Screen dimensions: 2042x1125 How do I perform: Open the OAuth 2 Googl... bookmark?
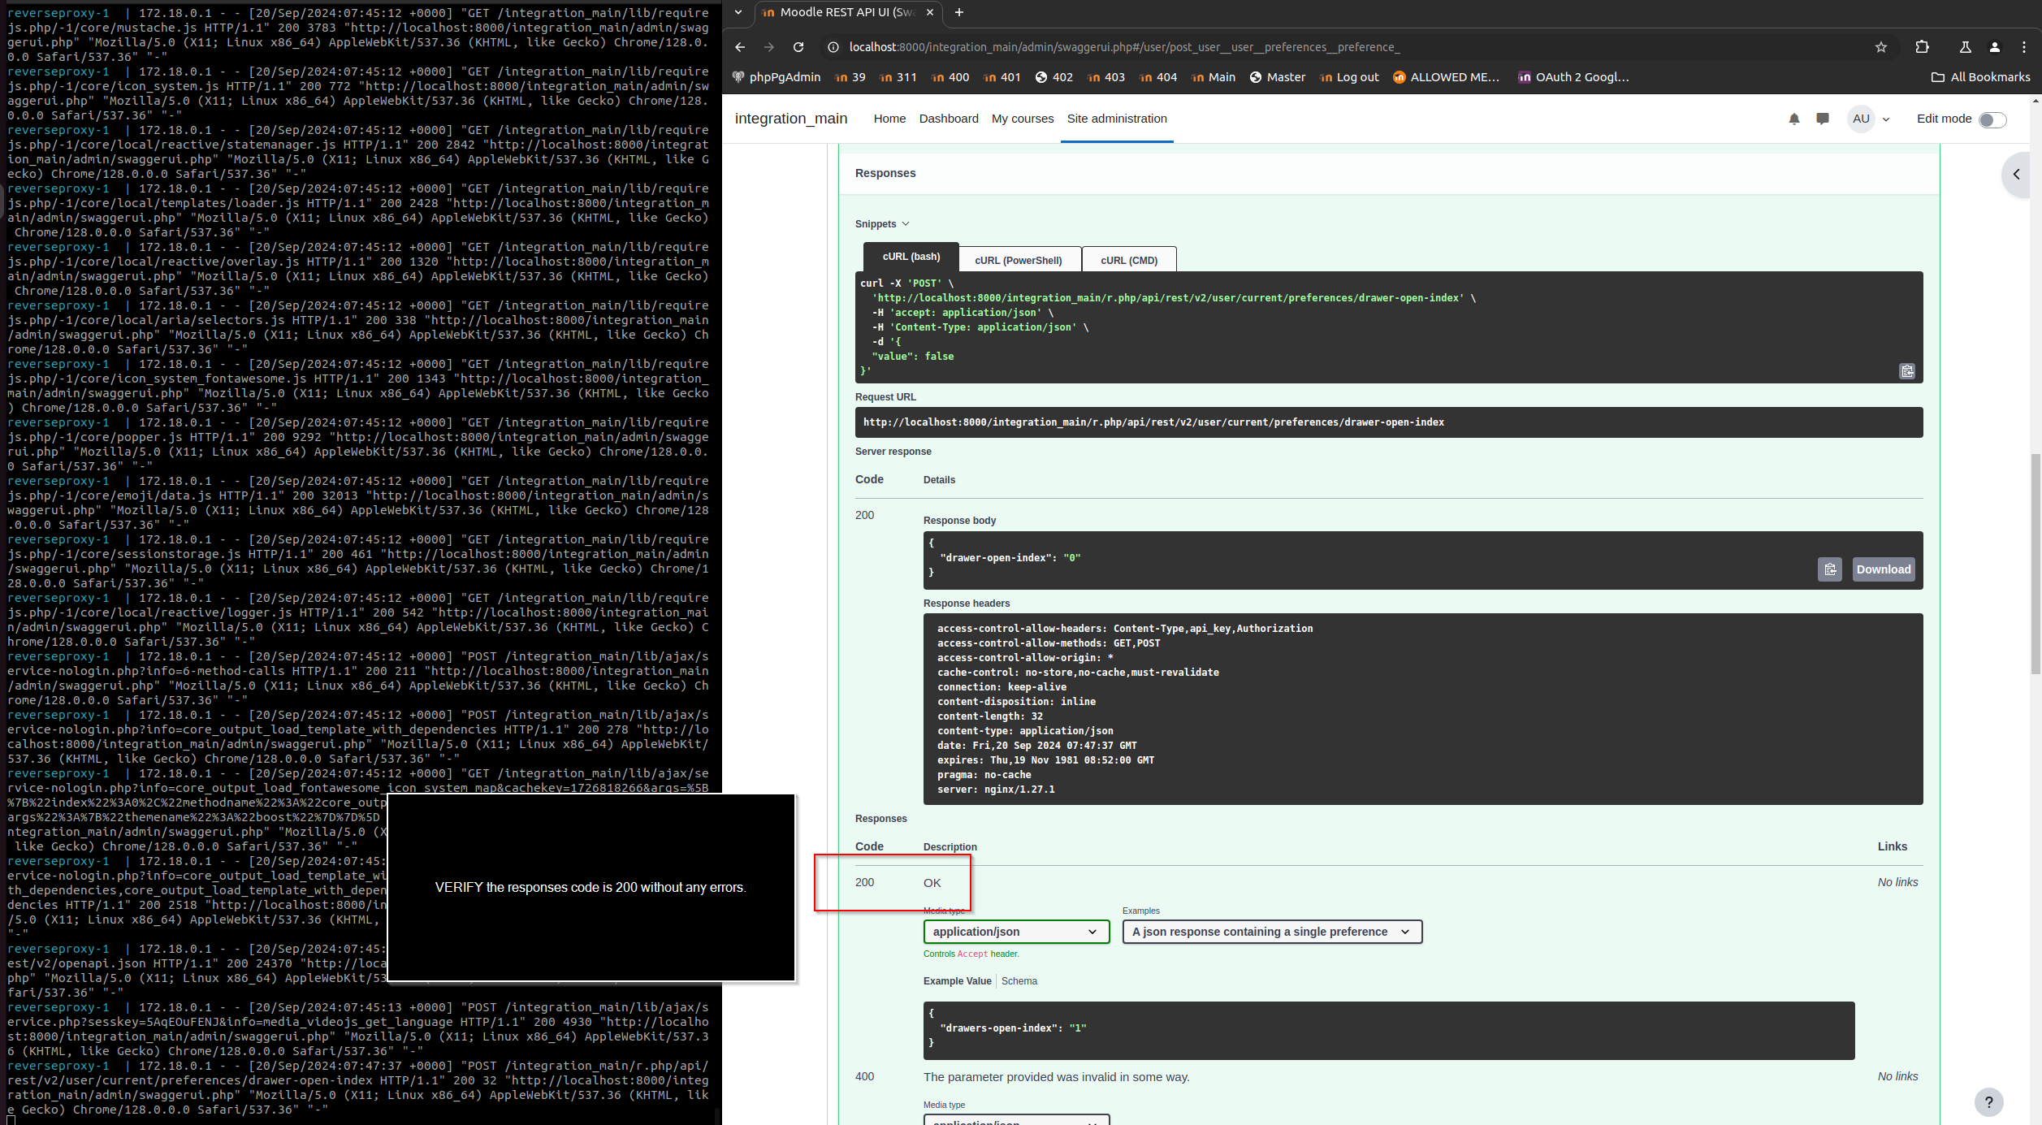click(x=1573, y=77)
